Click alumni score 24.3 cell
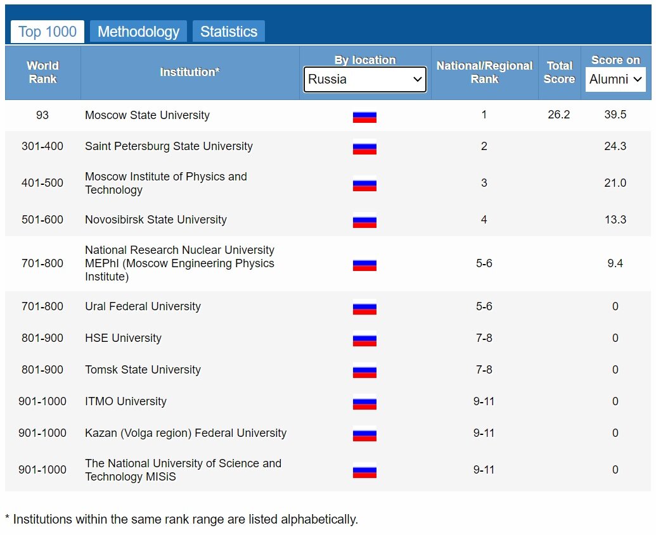Screen dimensions: 656x535 pyautogui.click(x=615, y=146)
